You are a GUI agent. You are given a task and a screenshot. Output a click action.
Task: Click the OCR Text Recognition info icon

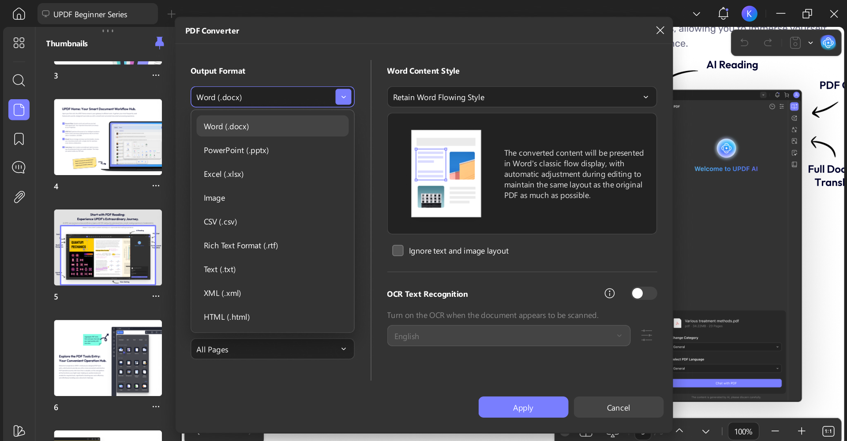click(x=609, y=293)
